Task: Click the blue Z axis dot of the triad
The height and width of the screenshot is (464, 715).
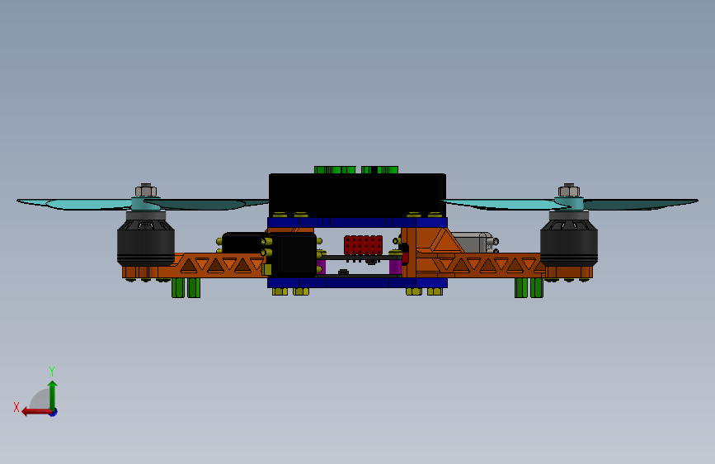Action: point(54,412)
